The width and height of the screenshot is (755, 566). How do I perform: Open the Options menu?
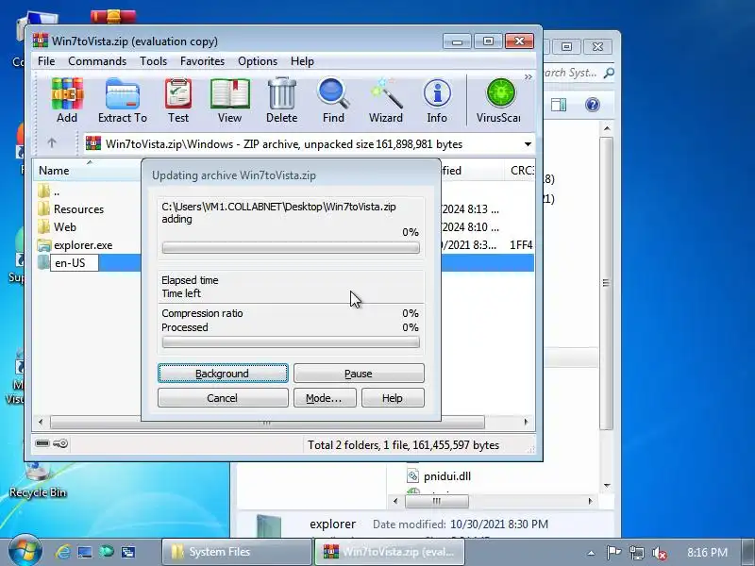pos(258,61)
